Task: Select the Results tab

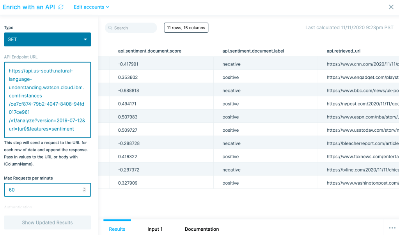Action: click(117, 229)
